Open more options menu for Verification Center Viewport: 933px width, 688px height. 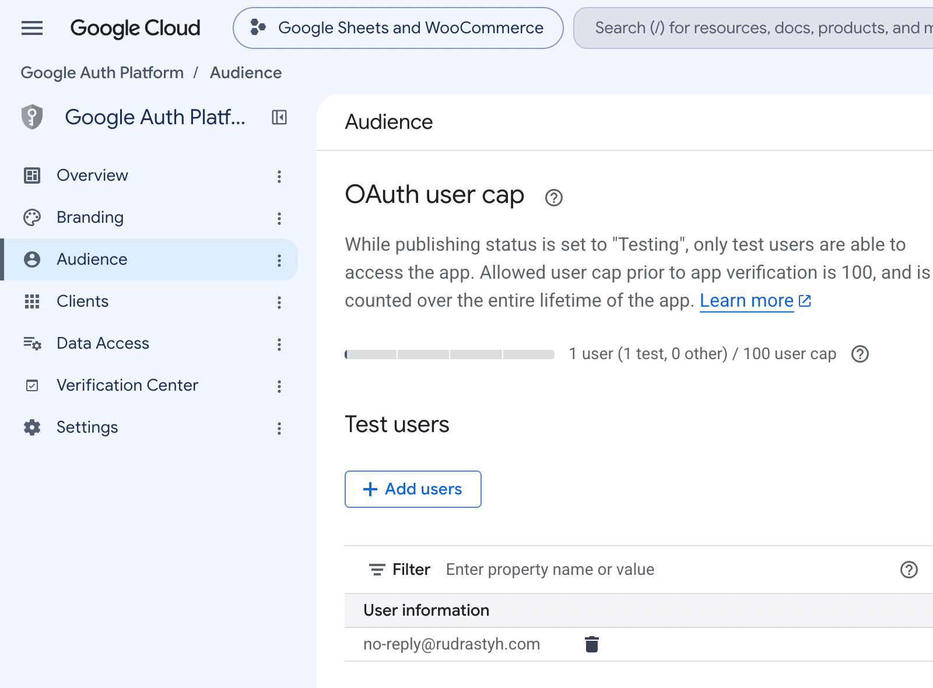(x=279, y=387)
